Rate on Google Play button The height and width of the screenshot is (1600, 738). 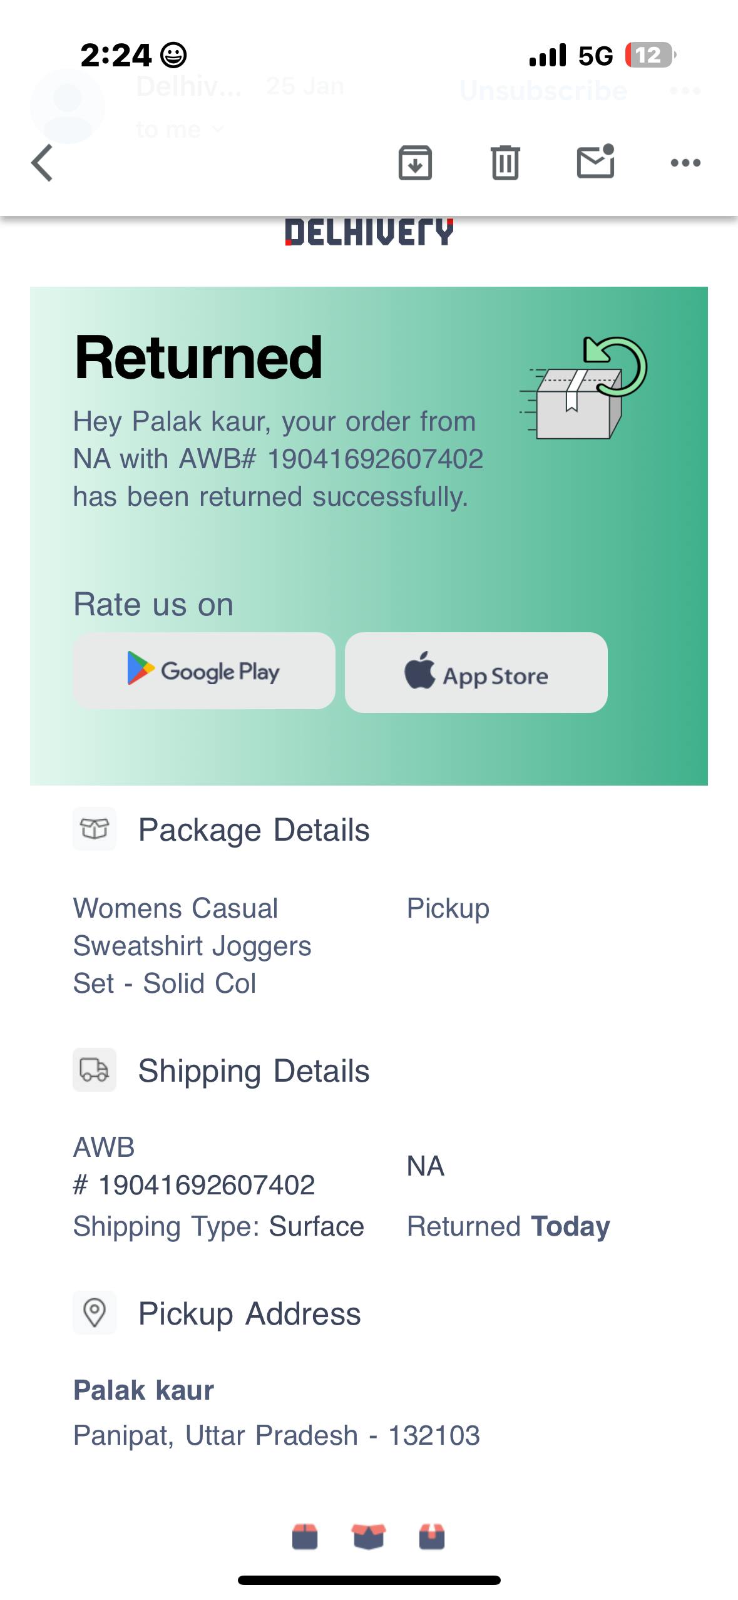click(204, 671)
